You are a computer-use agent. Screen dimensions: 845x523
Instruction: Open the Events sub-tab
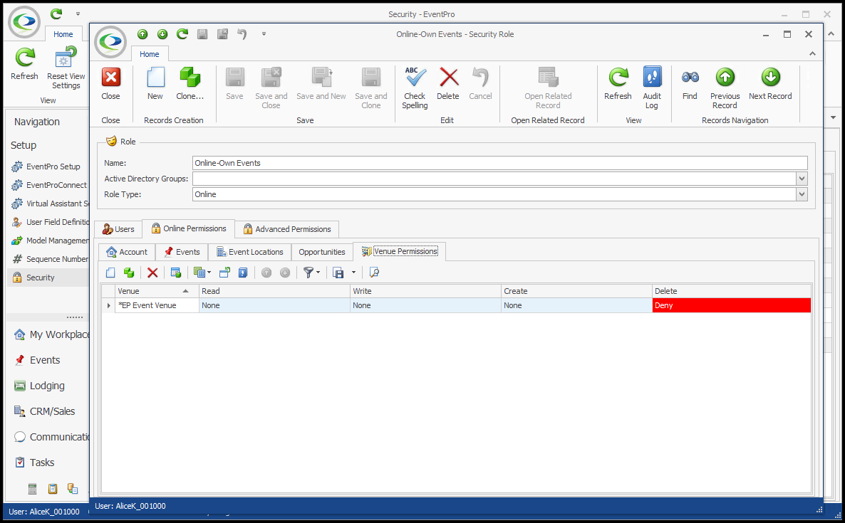(x=182, y=252)
